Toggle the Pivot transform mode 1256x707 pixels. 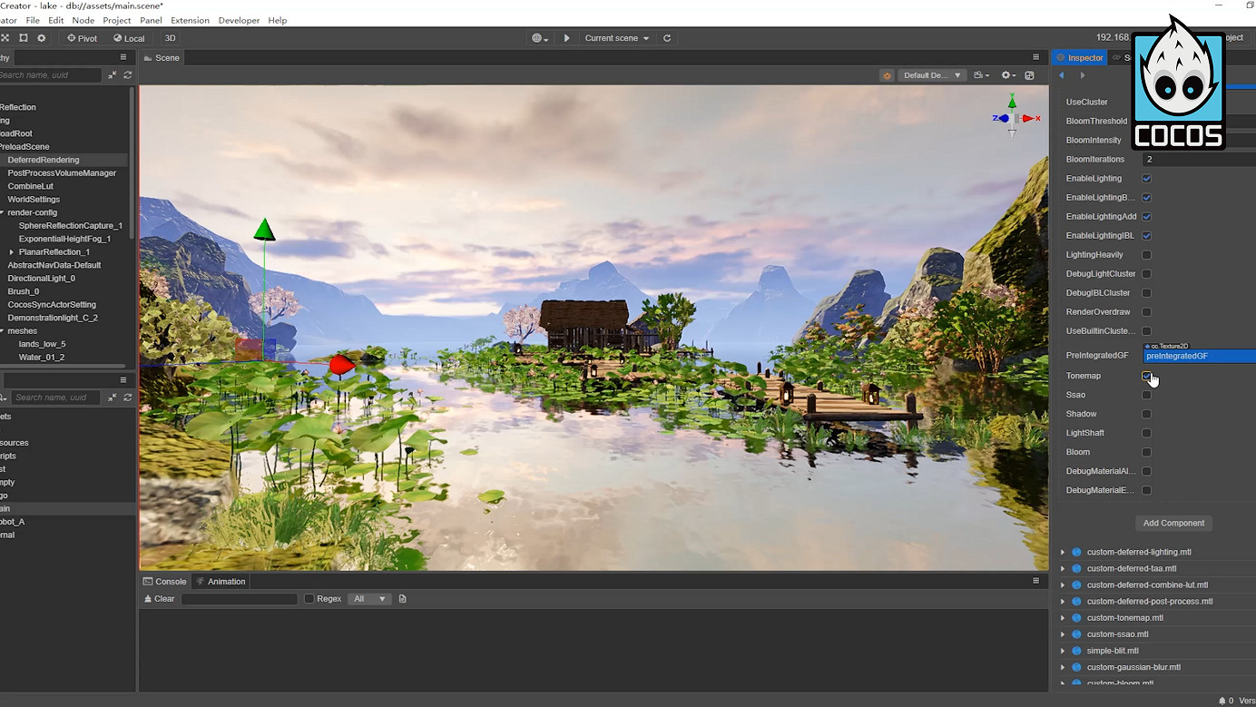point(82,38)
